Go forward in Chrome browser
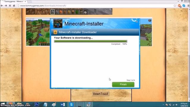Screen dimensions: 190x107 (6, 6)
